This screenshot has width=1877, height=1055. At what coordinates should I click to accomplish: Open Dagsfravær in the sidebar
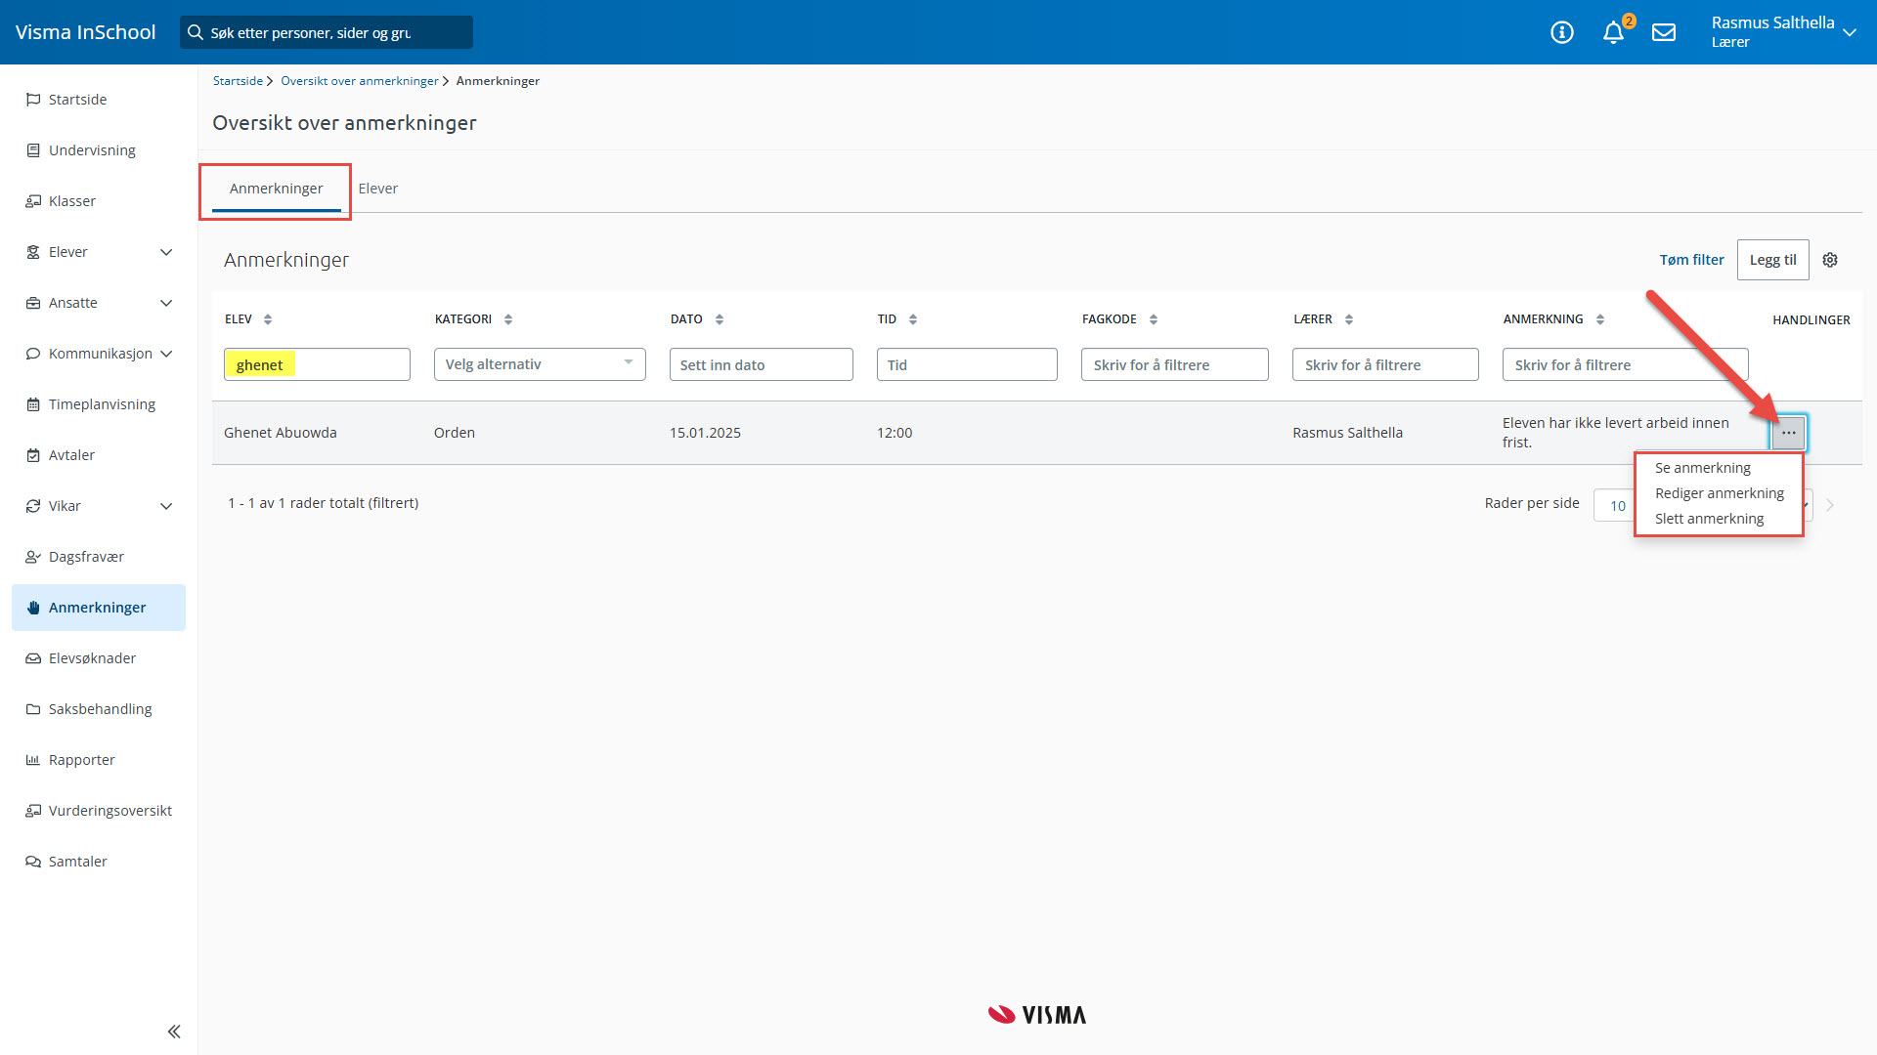(86, 557)
